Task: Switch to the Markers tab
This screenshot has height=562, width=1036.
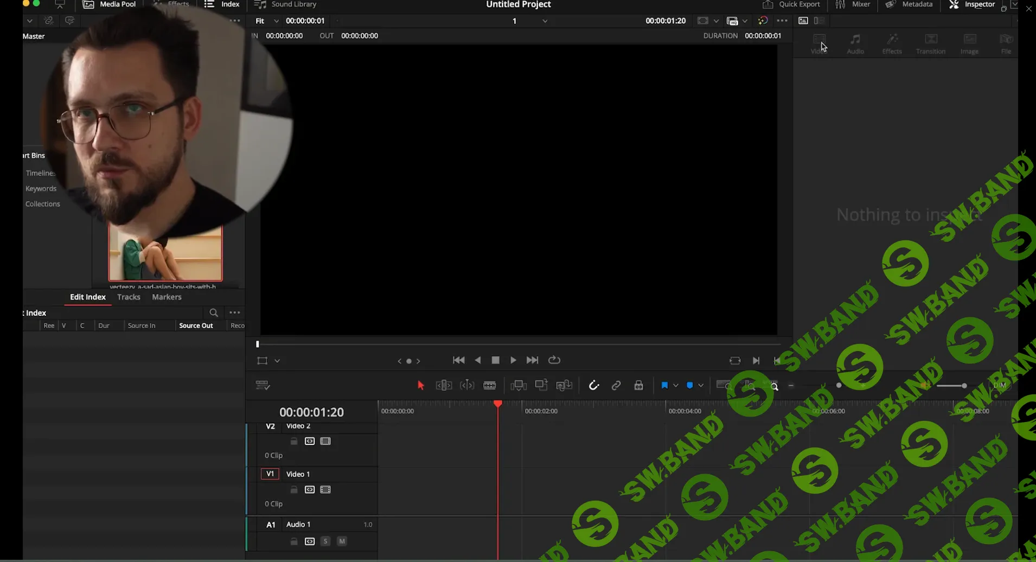Action: (x=167, y=297)
